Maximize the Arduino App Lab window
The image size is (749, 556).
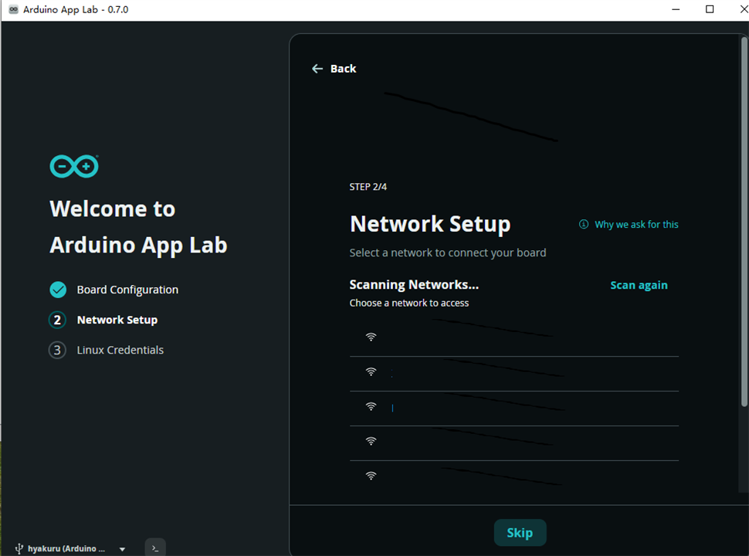coord(710,9)
